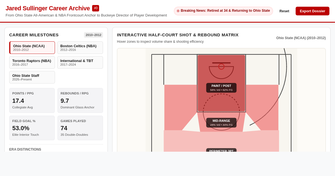The image size is (335, 176).
Task: Click the Era Distinctions heading
Action: [x=25, y=149]
